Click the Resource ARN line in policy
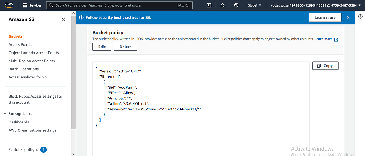The width and height of the screenshot is (365, 156). point(155,109)
